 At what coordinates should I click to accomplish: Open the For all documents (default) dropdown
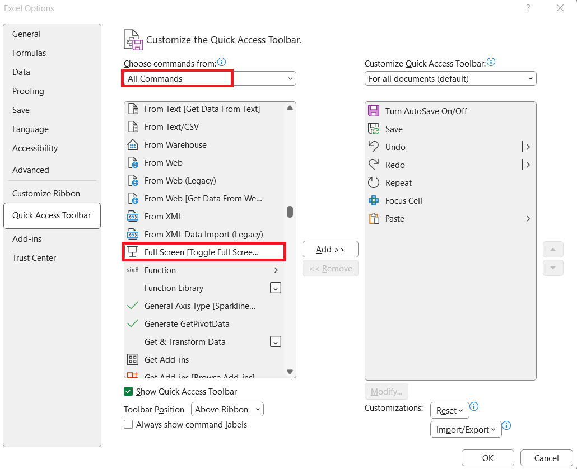[x=450, y=79]
